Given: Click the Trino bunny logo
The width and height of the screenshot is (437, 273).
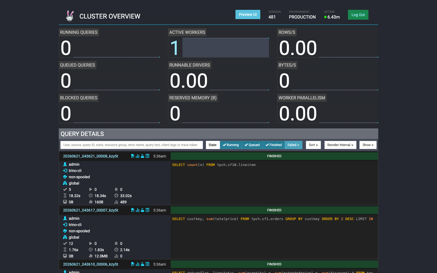Looking at the screenshot, I should click(x=70, y=16).
